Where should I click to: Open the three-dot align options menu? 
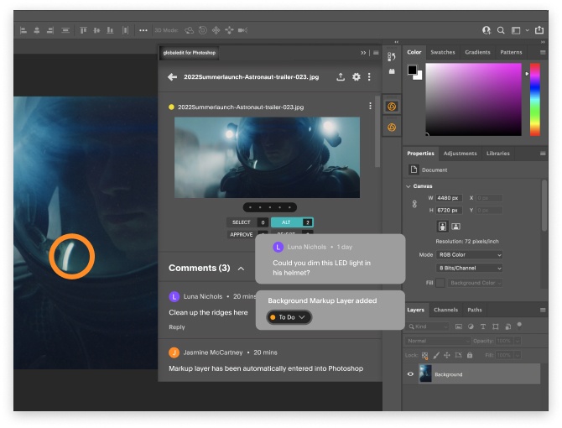pyautogui.click(x=143, y=30)
